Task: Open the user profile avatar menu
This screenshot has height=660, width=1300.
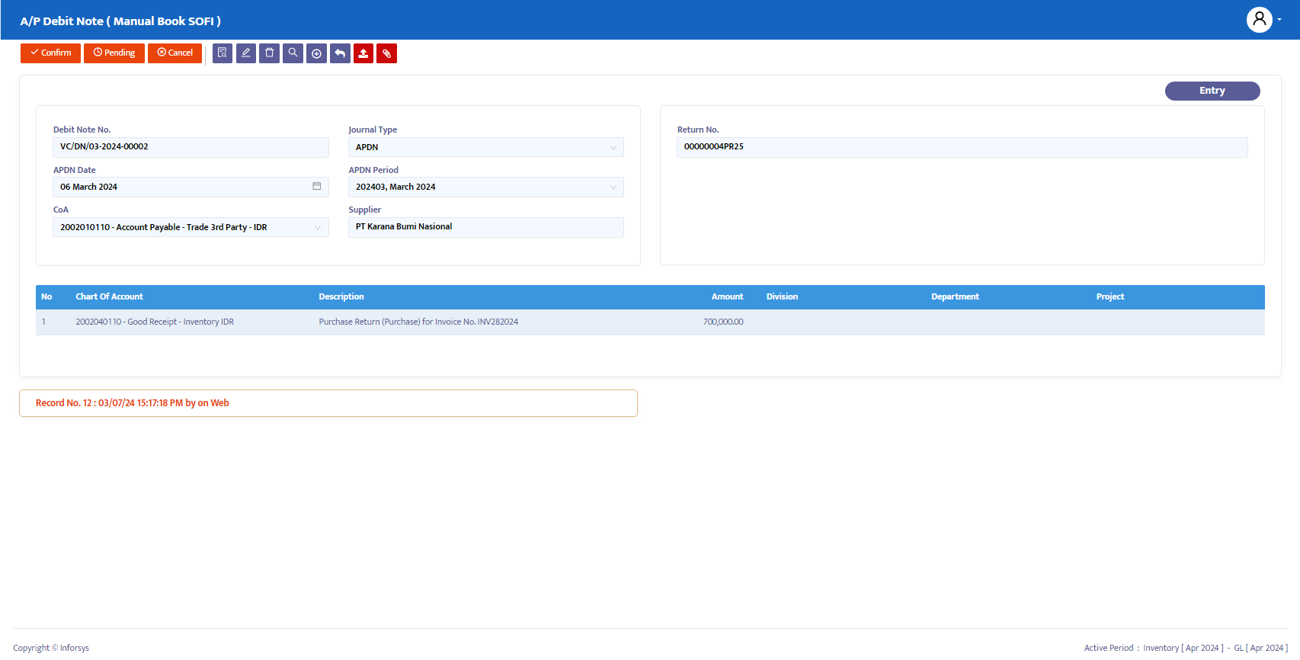Action: click(1260, 20)
